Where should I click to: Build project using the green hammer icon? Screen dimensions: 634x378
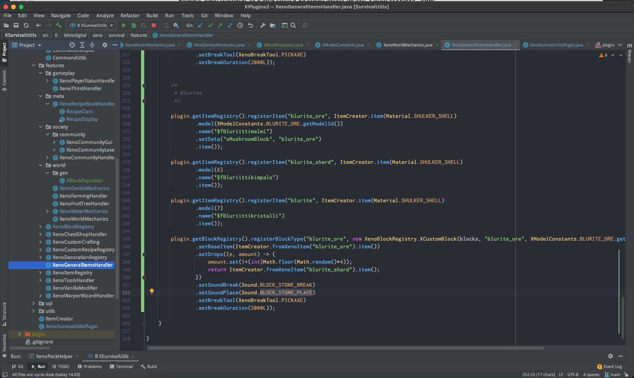point(59,25)
